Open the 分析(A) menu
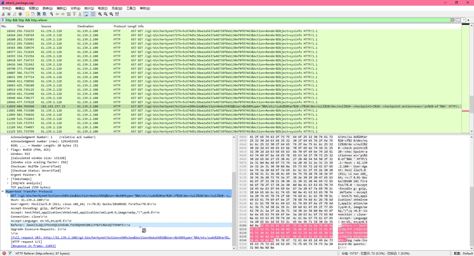The image size is (474, 256). point(75,8)
